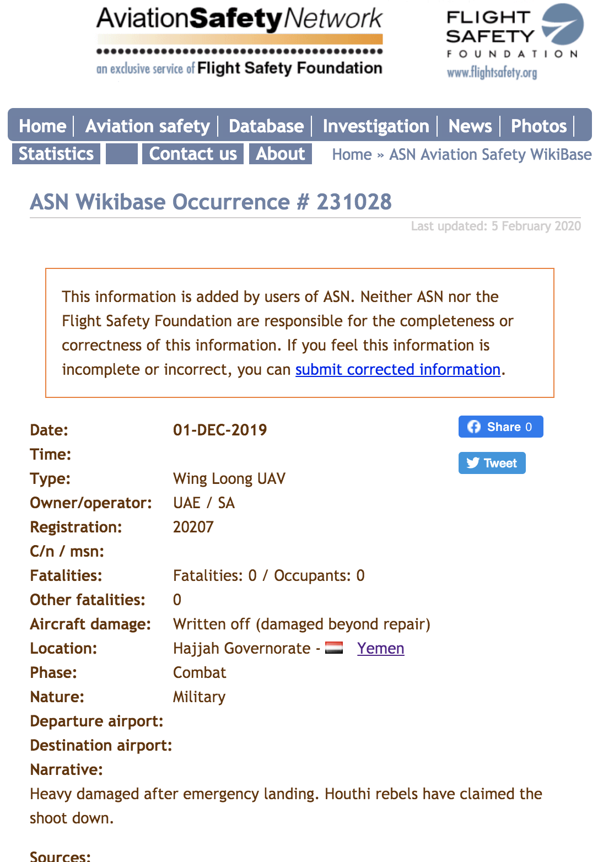Open the Yemen country link
Image resolution: width=614 pixels, height=862 pixels.
tap(380, 648)
